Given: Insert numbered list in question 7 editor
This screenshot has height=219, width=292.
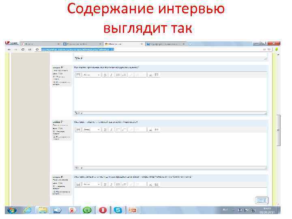Looking at the screenshot, I should 125,129.
